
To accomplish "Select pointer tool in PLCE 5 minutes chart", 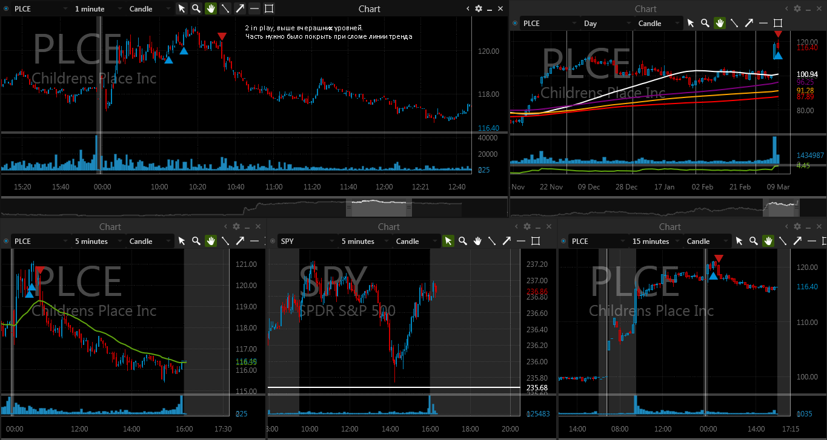I will pyautogui.click(x=182, y=241).
